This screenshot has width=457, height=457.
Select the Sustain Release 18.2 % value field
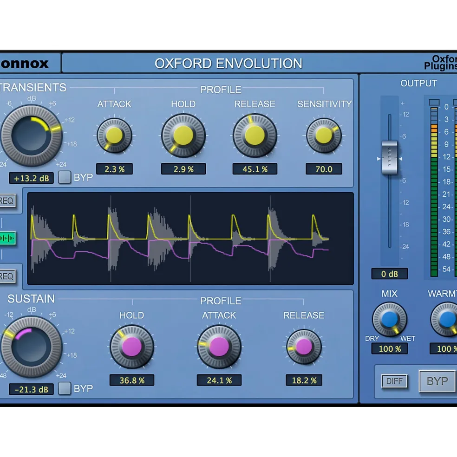click(304, 380)
